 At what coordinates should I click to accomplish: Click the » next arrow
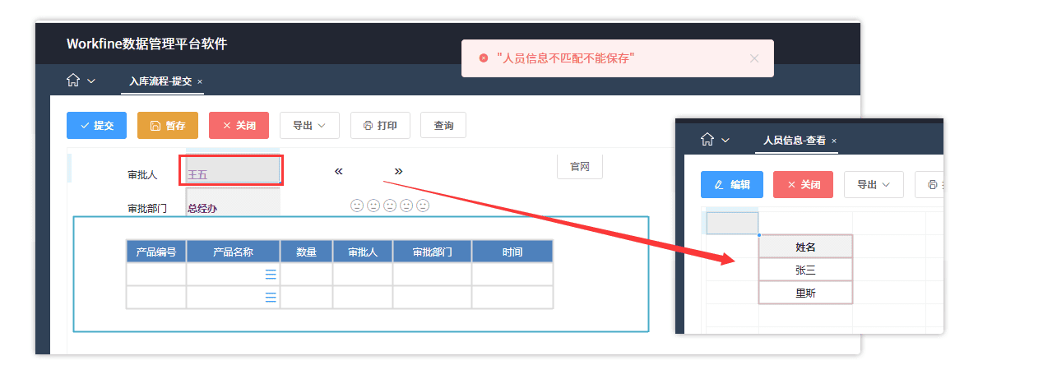(398, 171)
